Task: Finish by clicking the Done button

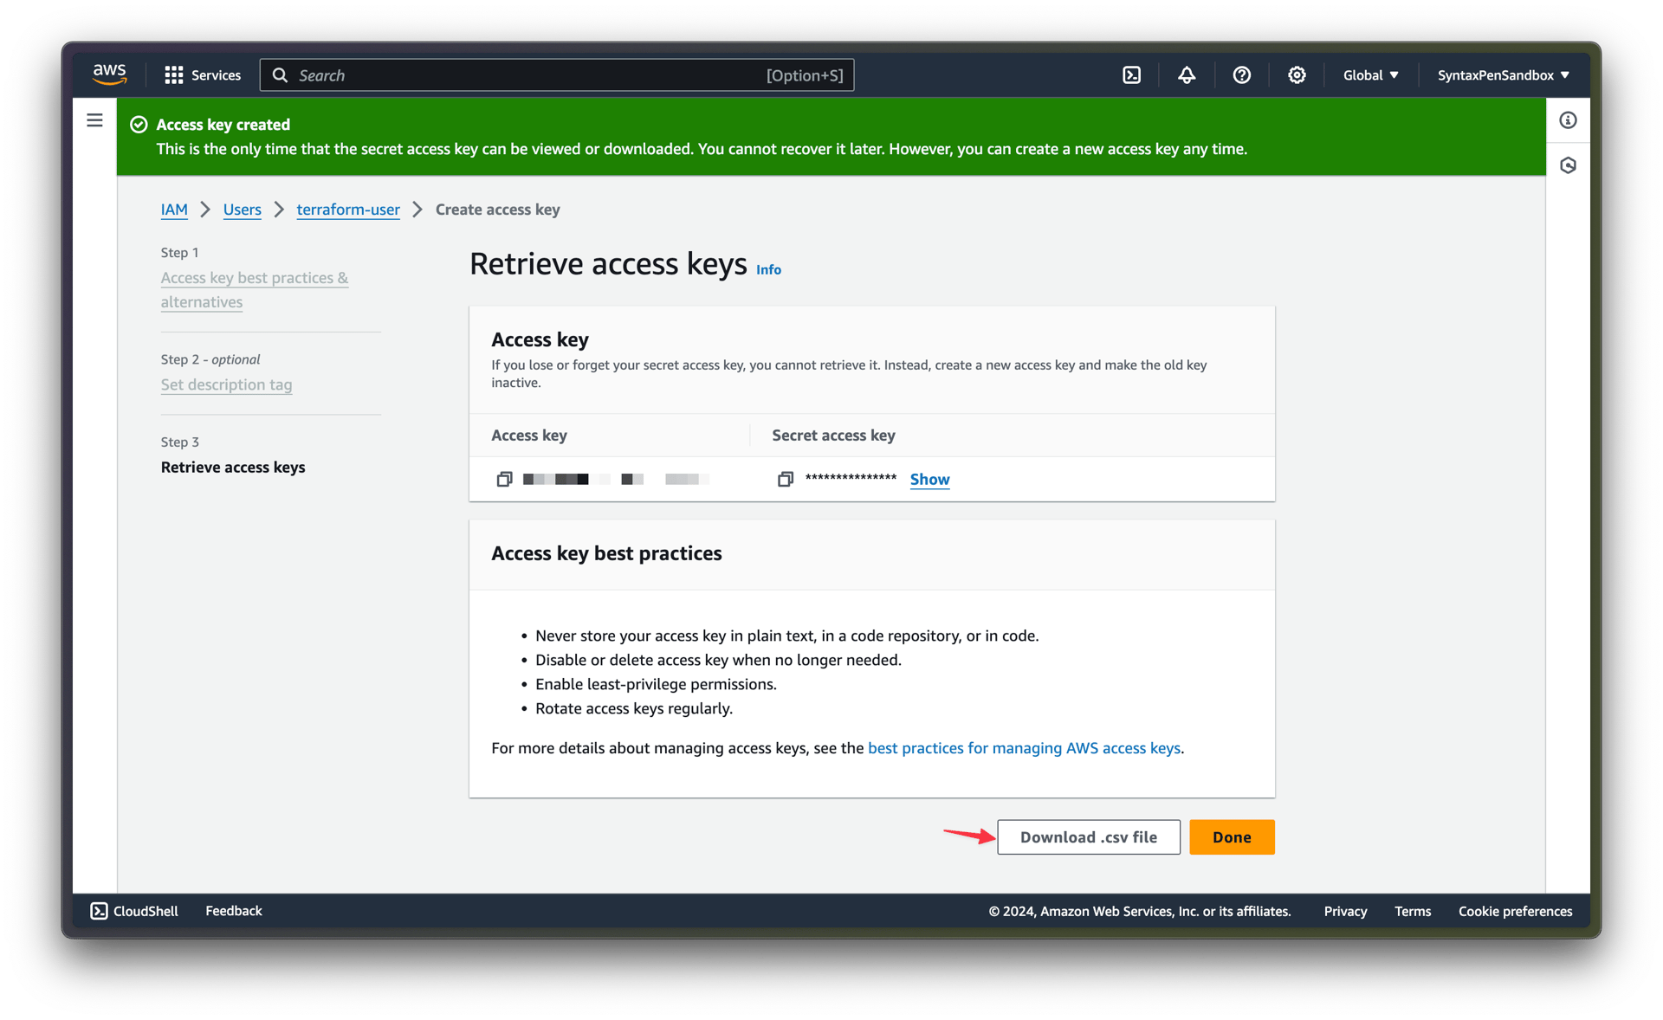Action: pos(1232,836)
